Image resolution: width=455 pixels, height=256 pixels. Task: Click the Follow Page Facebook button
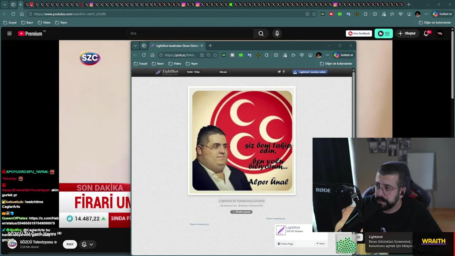(285, 244)
